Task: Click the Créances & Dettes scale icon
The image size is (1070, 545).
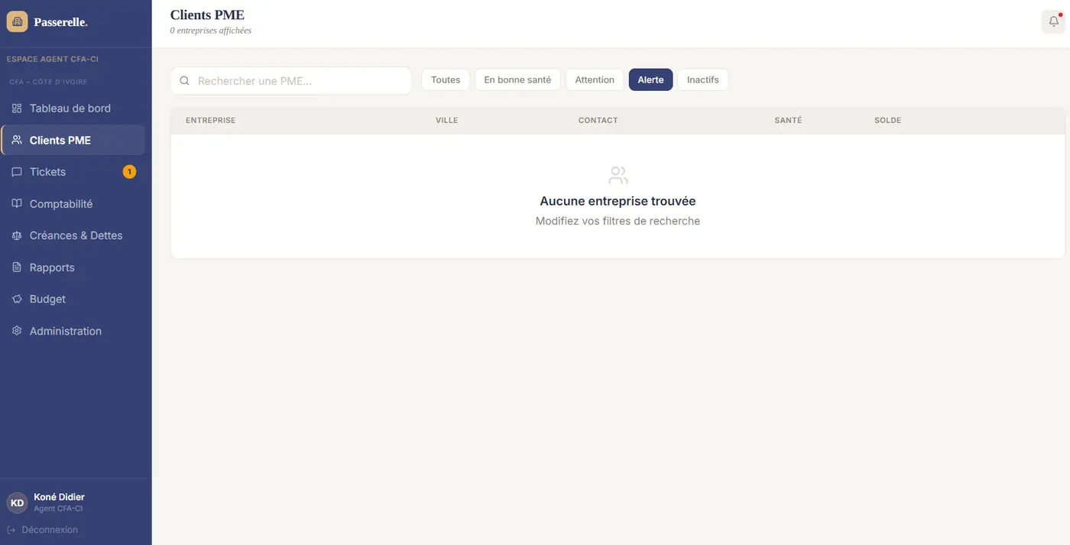Action: [x=17, y=235]
